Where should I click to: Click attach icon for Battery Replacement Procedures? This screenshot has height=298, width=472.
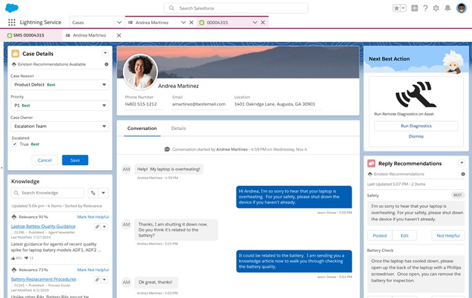point(97,279)
